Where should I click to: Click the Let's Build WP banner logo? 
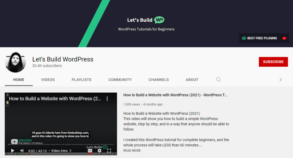[146, 20]
